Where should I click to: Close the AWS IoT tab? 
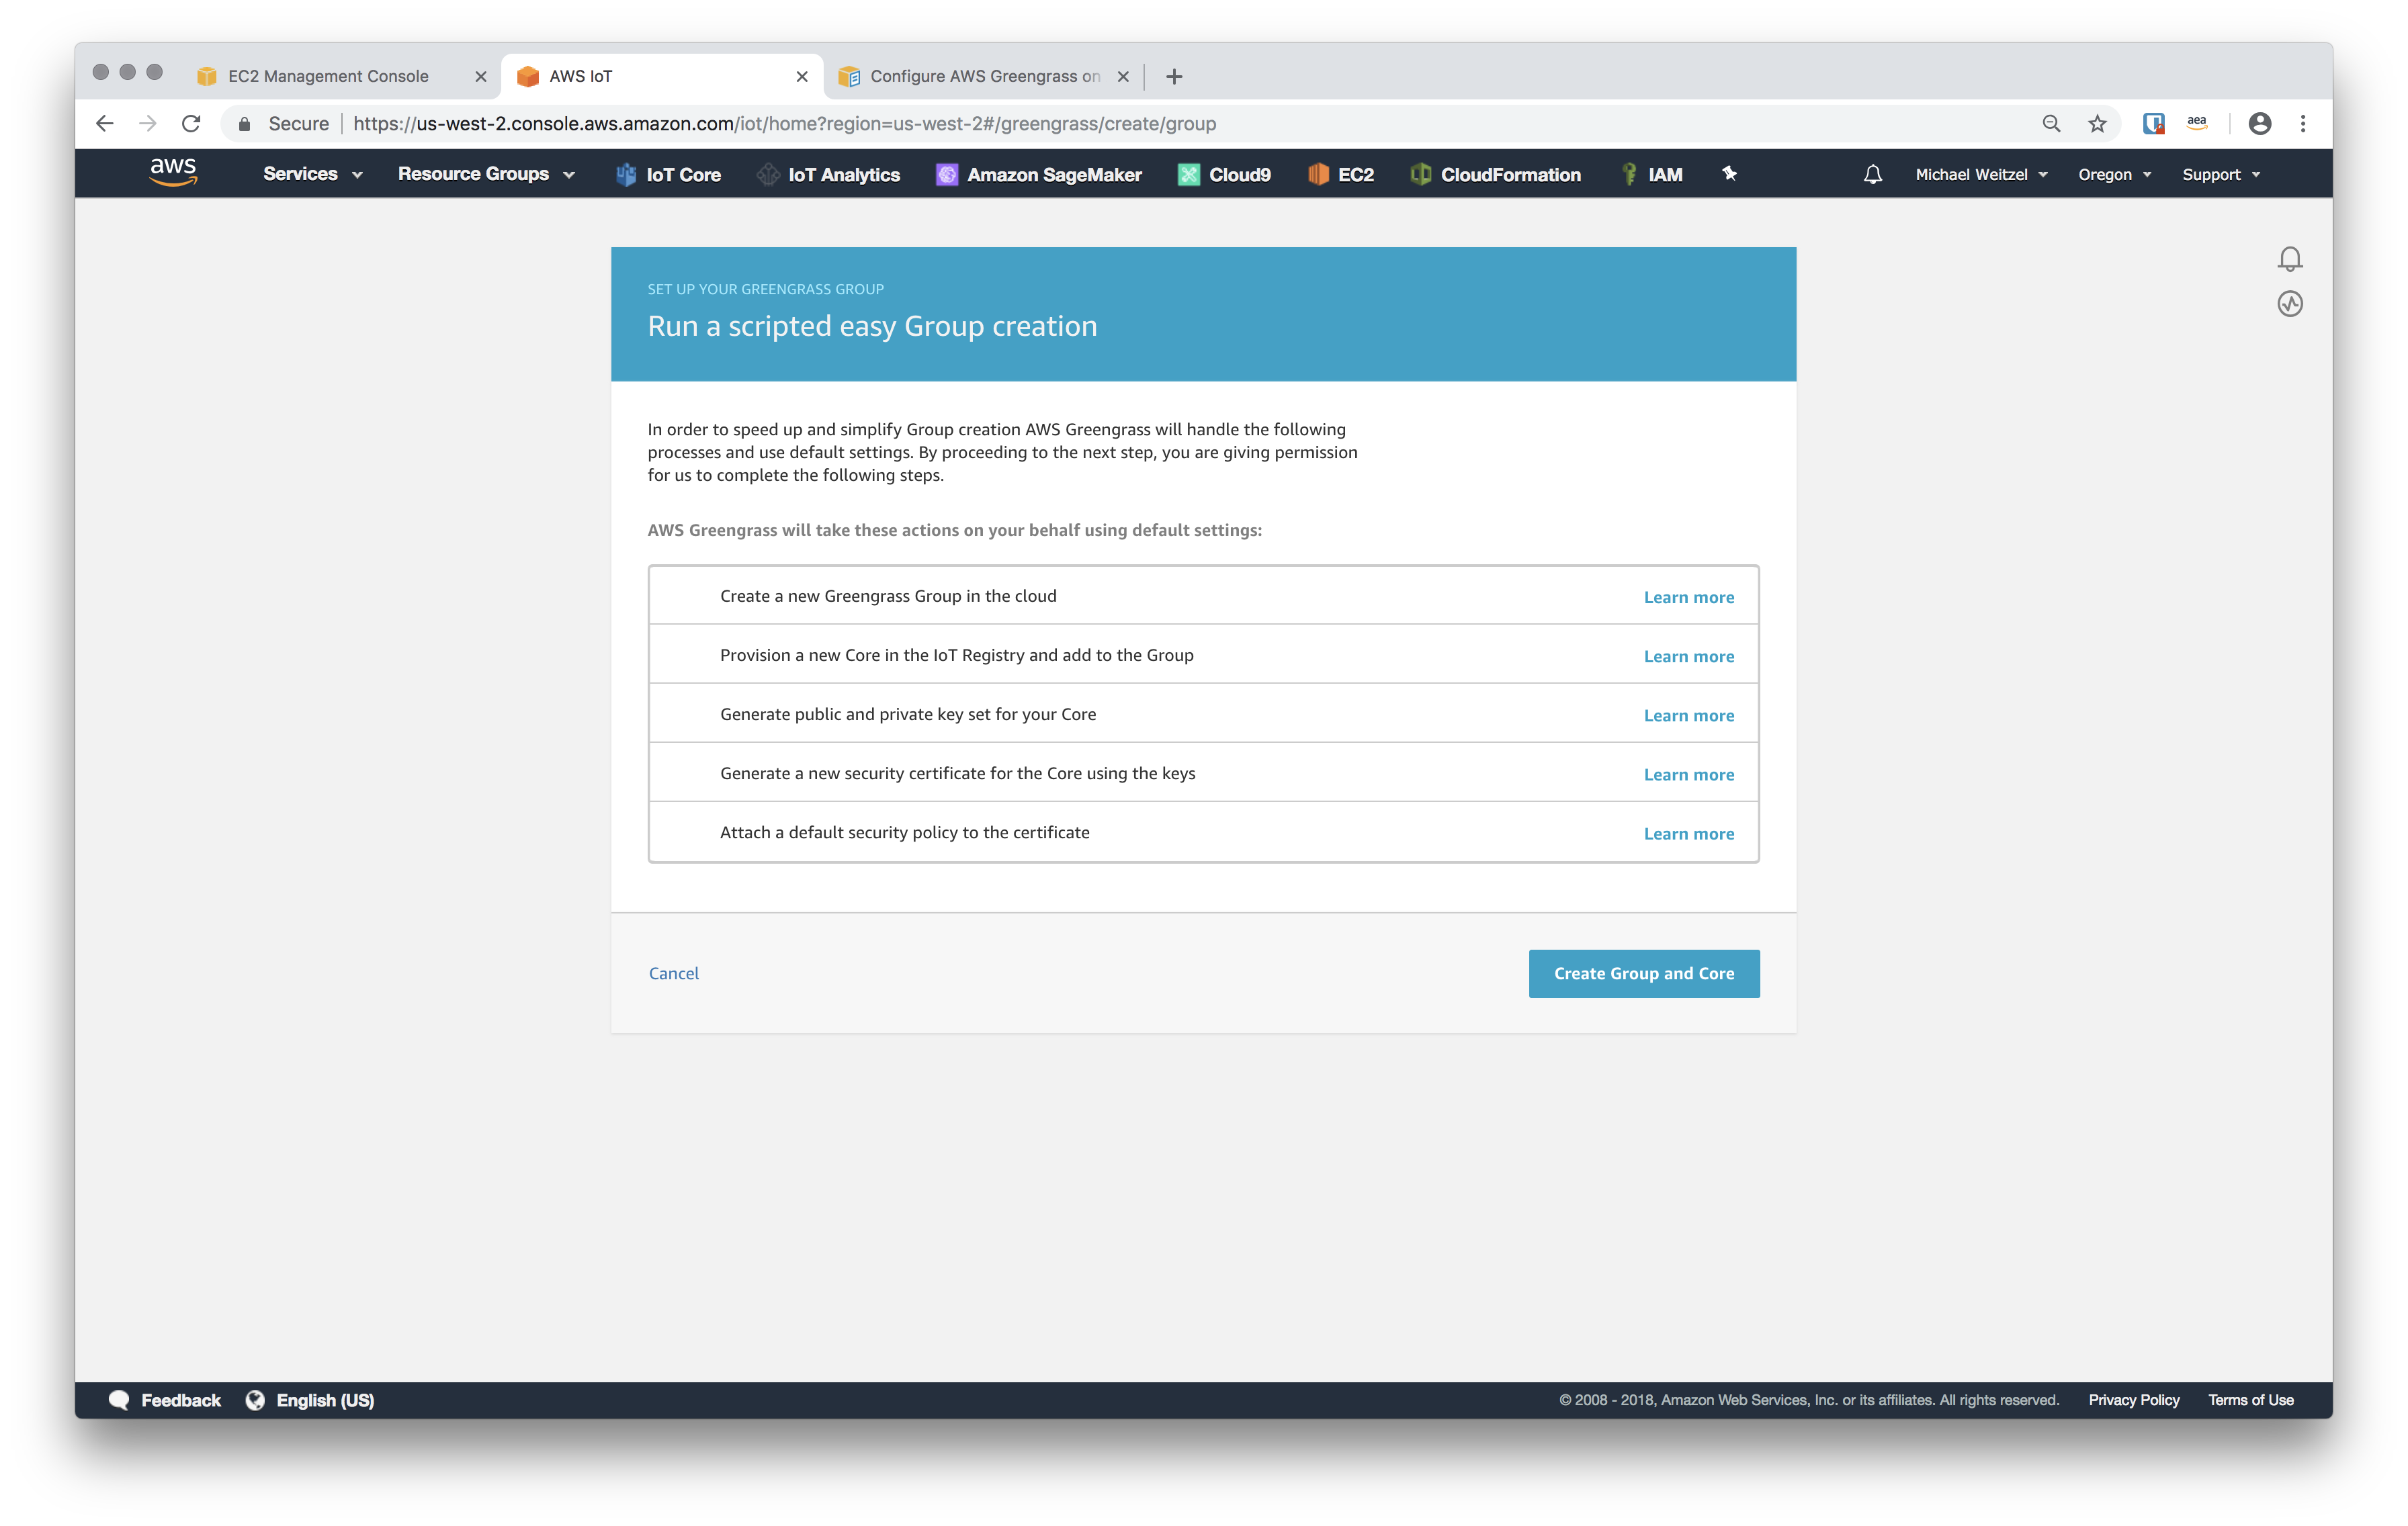coord(802,76)
